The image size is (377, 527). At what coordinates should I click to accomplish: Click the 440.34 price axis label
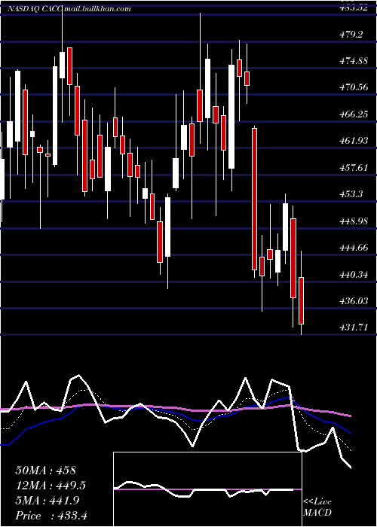point(353,275)
